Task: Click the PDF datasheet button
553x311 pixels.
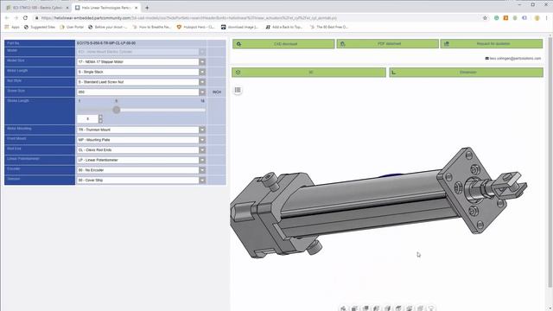Action: point(388,44)
